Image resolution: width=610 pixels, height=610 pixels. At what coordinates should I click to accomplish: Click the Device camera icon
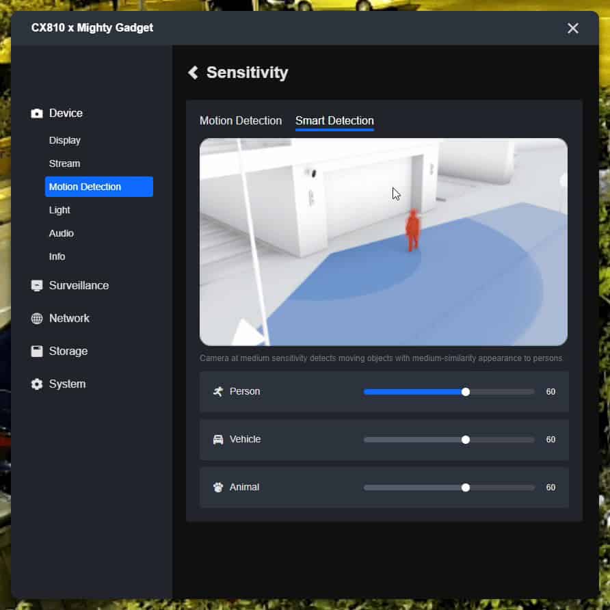point(37,114)
